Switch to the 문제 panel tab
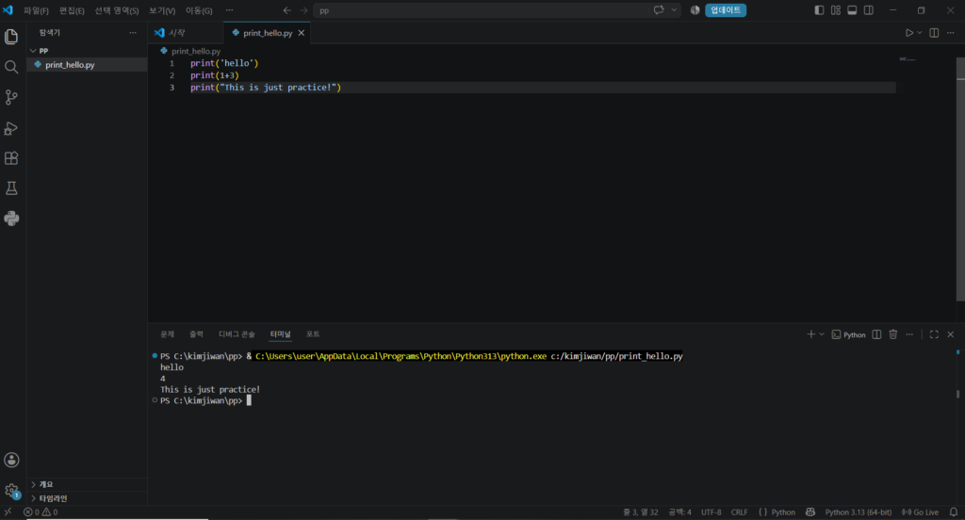The image size is (965, 520). click(x=168, y=334)
